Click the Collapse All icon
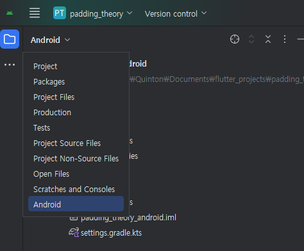This screenshot has height=251, width=304. pos(268,39)
